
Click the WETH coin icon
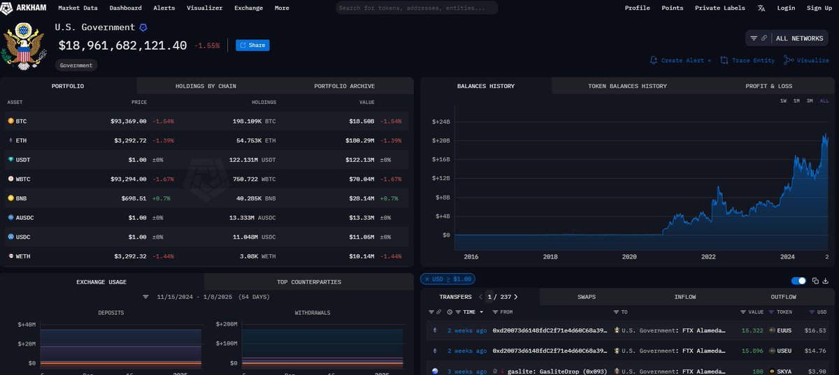[x=10, y=256]
